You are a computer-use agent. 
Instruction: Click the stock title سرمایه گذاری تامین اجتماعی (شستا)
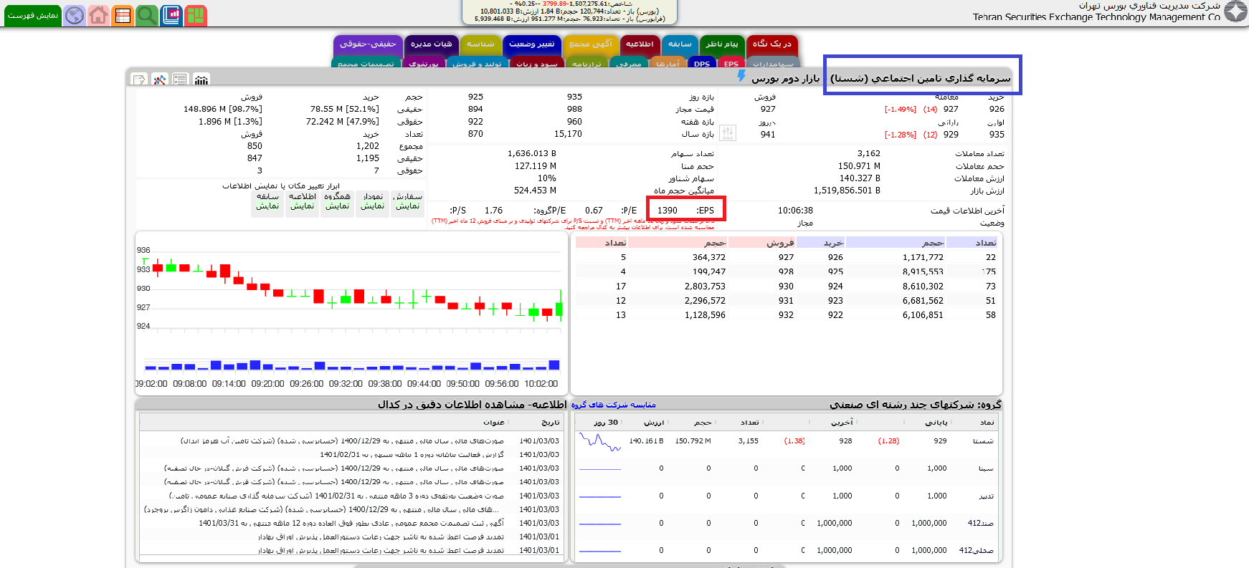[921, 78]
